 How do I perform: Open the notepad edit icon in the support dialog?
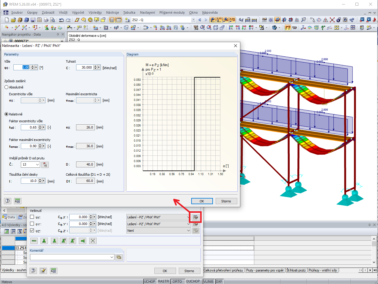point(43,271)
